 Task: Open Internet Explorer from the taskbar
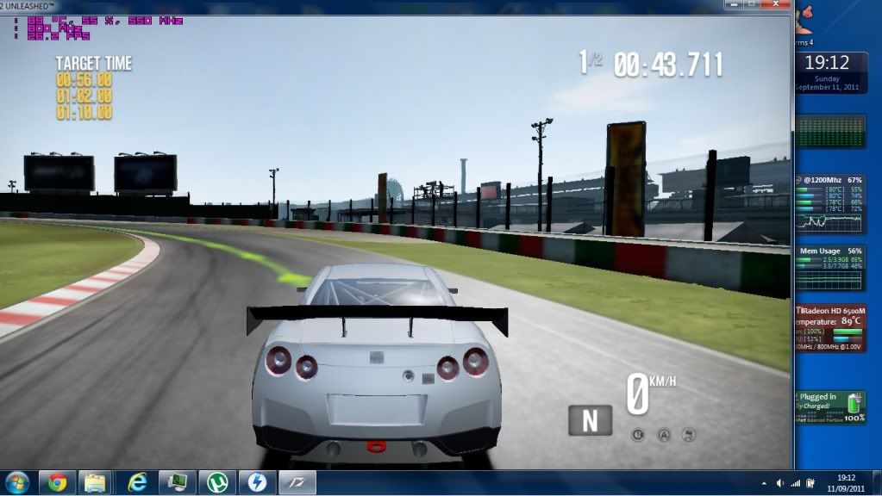pyautogui.click(x=137, y=482)
